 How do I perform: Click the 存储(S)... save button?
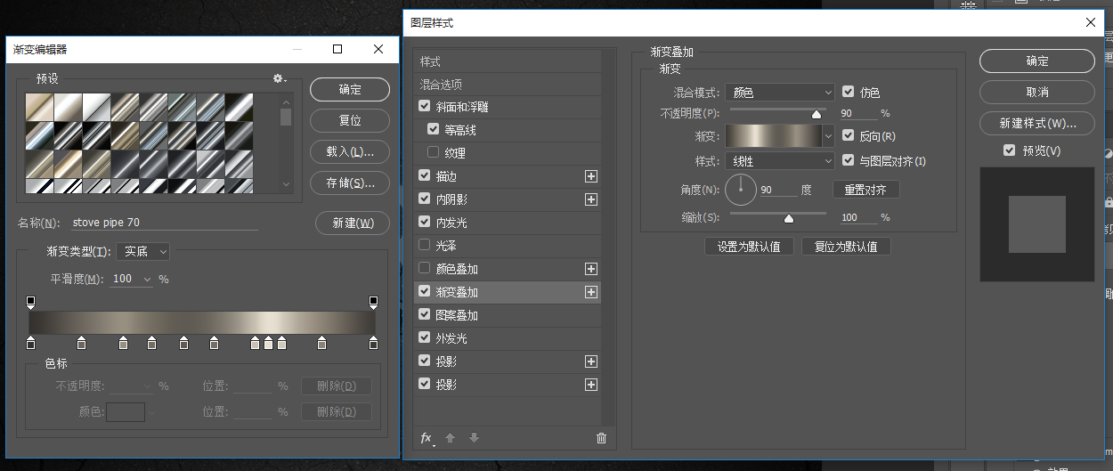(x=350, y=183)
